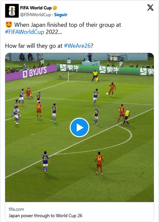This screenshot has width=159, height=222.
Task: Open the X logo link
Action: 150,7
